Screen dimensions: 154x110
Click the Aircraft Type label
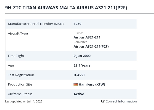click(x=18, y=34)
